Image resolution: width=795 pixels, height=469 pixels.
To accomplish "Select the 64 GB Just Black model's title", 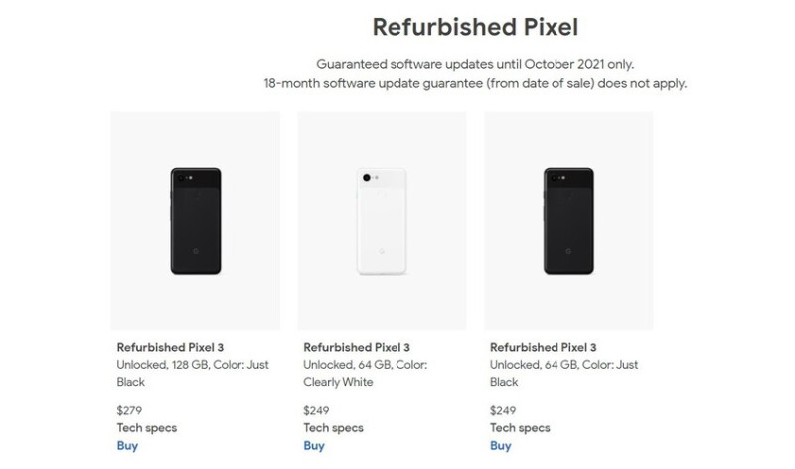I will (x=541, y=347).
